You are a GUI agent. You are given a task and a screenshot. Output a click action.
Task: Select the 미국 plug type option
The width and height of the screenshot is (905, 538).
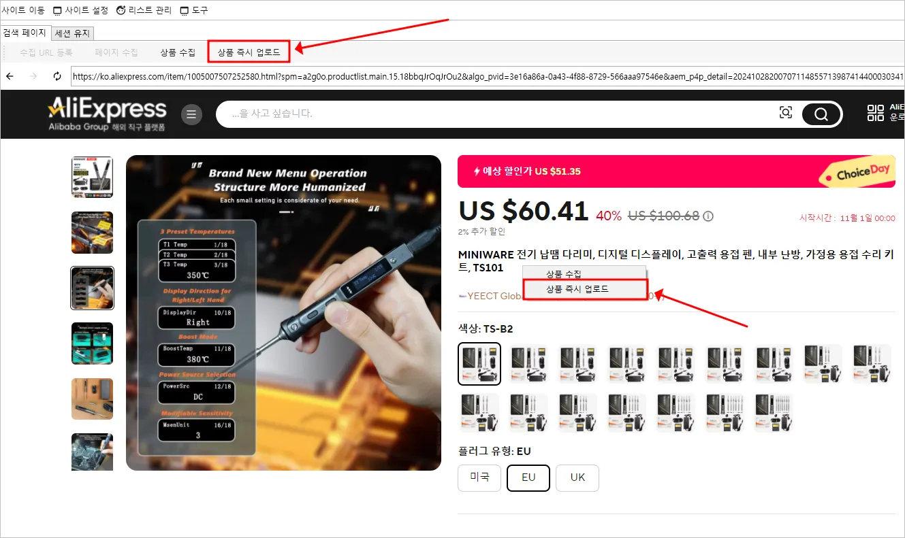(x=479, y=477)
